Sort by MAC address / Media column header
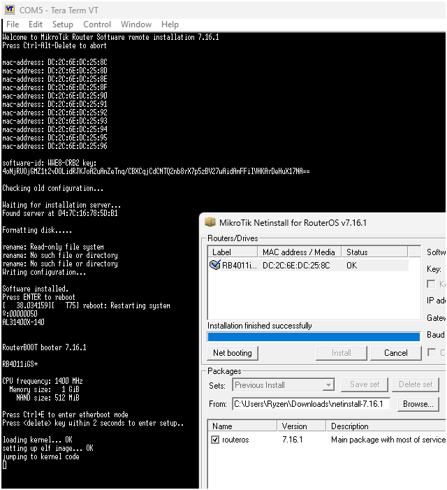The height and width of the screenshot is (490, 447). [300, 252]
